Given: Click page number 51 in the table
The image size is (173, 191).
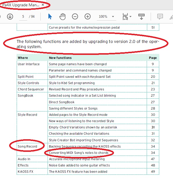Looking at the screenshot, I should click(x=153, y=27).
